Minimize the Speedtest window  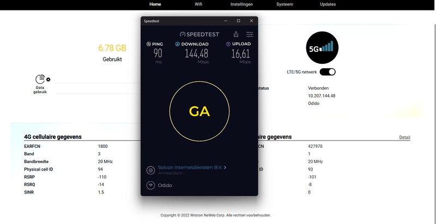pos(226,21)
